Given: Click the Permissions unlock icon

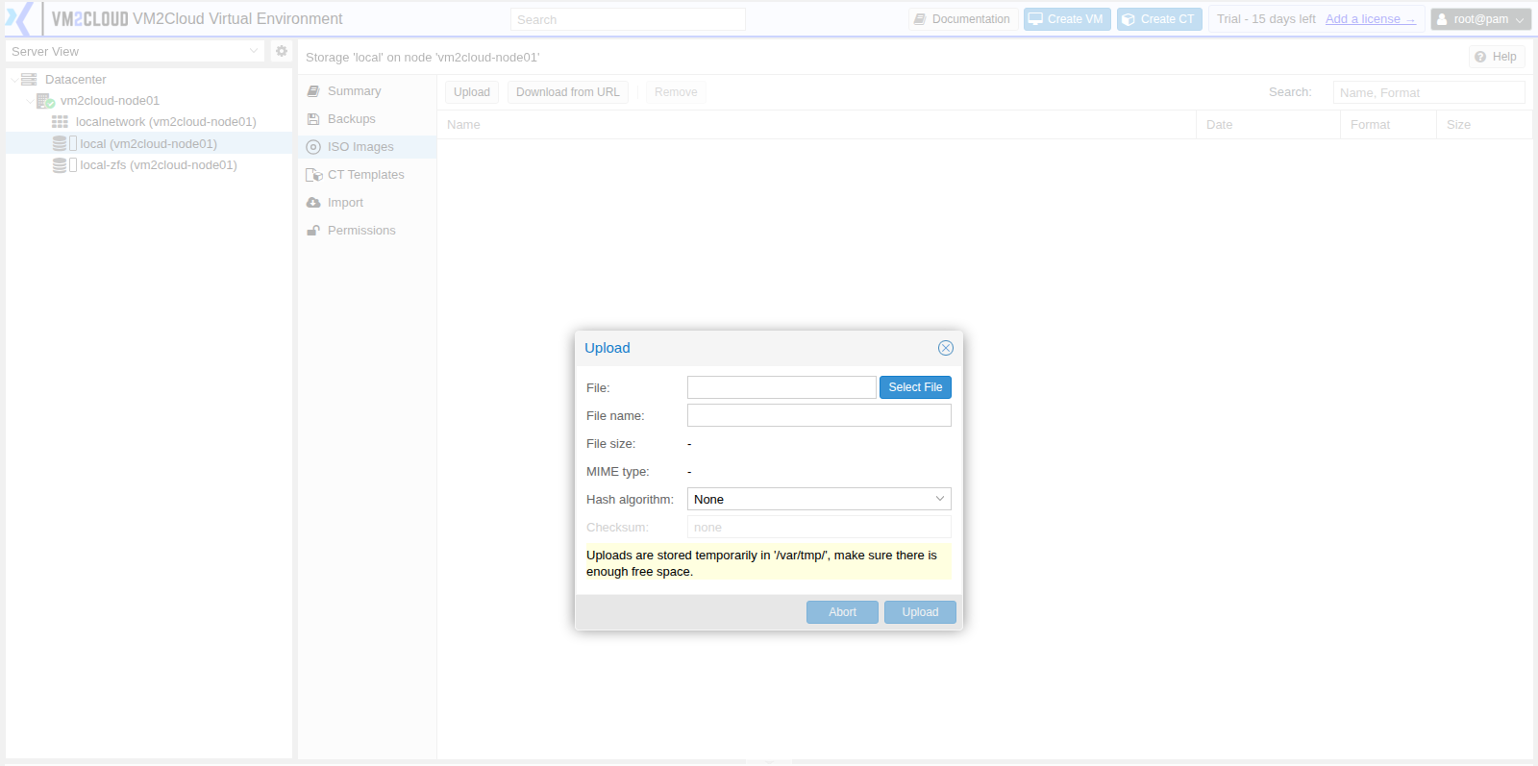Looking at the screenshot, I should [313, 231].
